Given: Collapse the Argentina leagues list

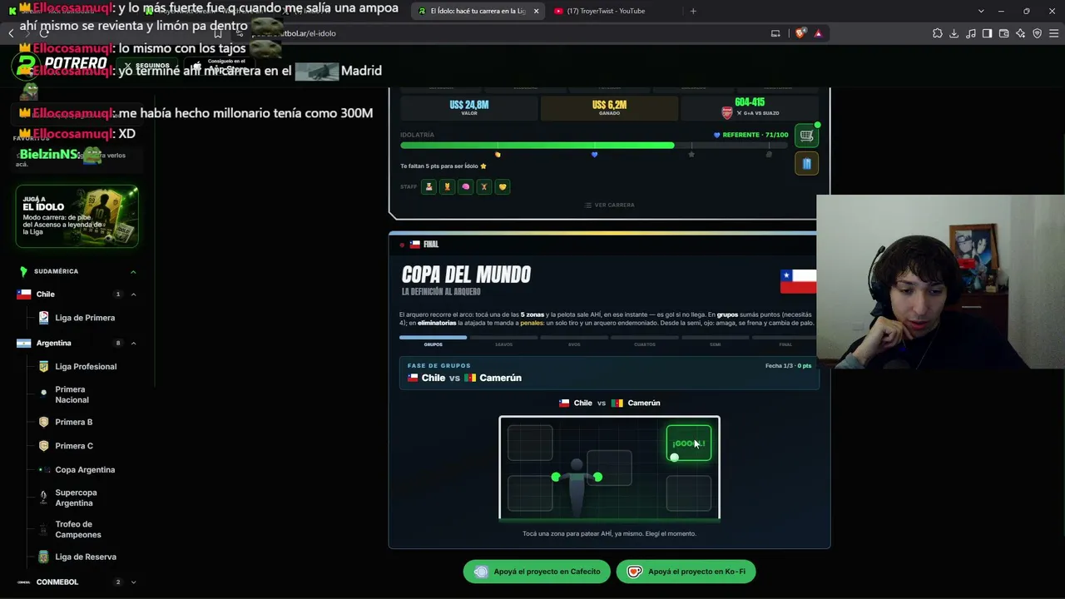Looking at the screenshot, I should (133, 343).
